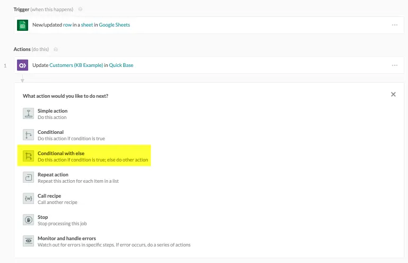
Task: Open the Customers (KB Example) link
Action: coord(76,65)
